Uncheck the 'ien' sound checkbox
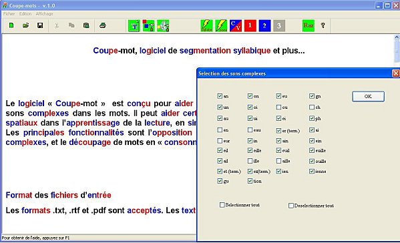This screenshot has width=400, height=243. [x=278, y=172]
